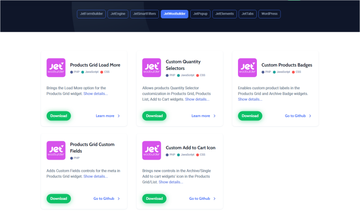Switch to the JetEngine tab
The width and height of the screenshot is (360, 213).
tap(118, 14)
